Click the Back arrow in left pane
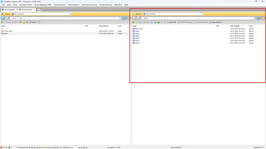 pyautogui.click(x=3, y=18)
